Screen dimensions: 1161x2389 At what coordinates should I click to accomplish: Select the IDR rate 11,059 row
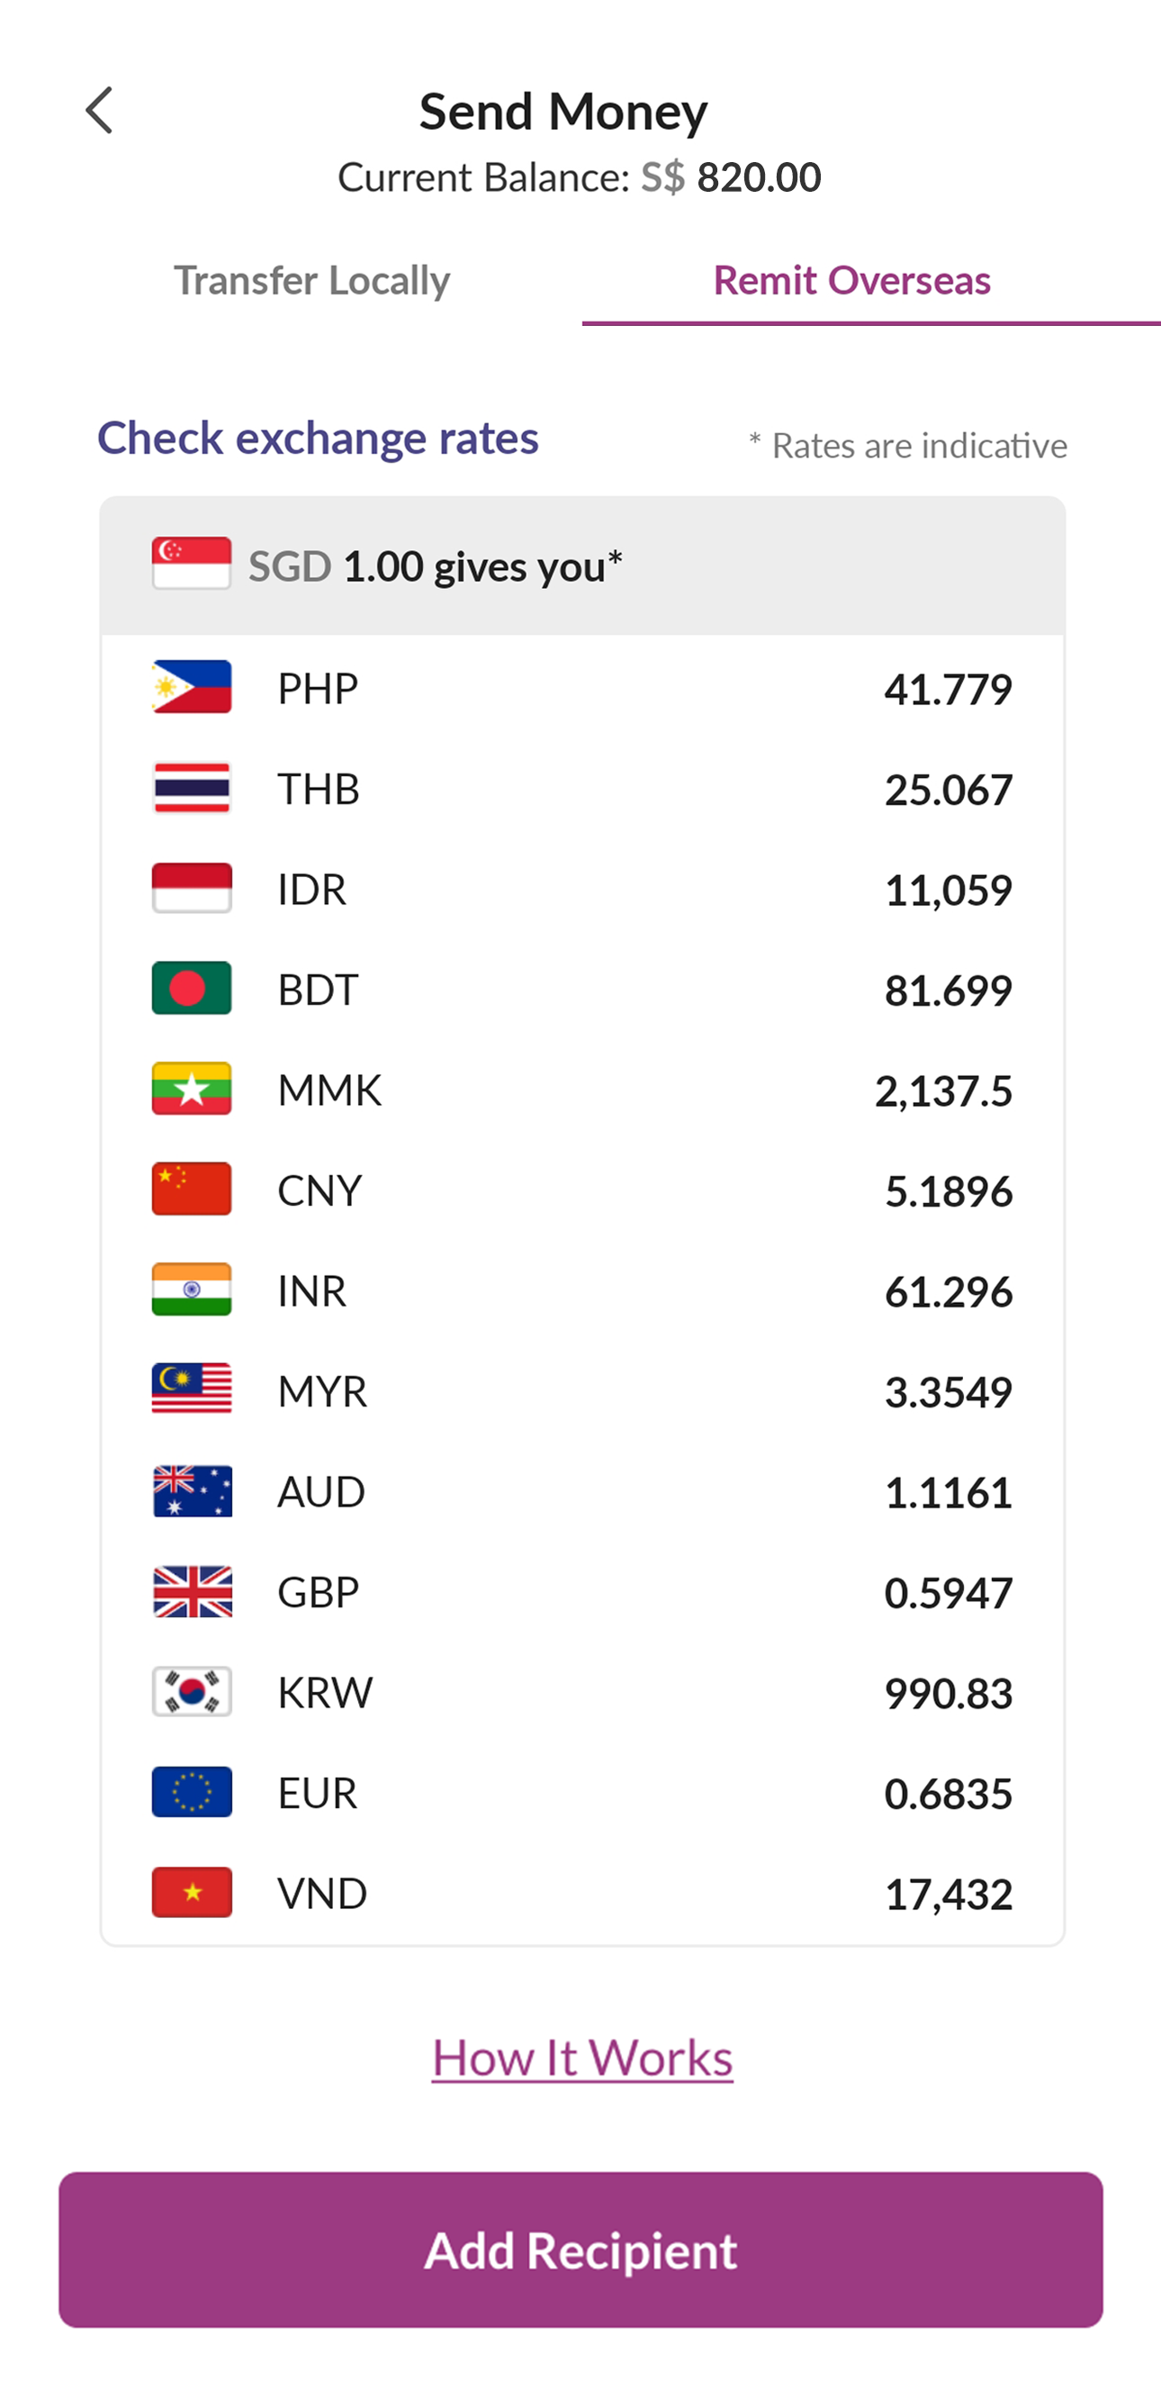click(x=582, y=889)
